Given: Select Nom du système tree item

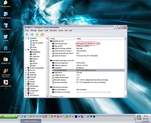Looking at the screenshot, I should [38, 43].
